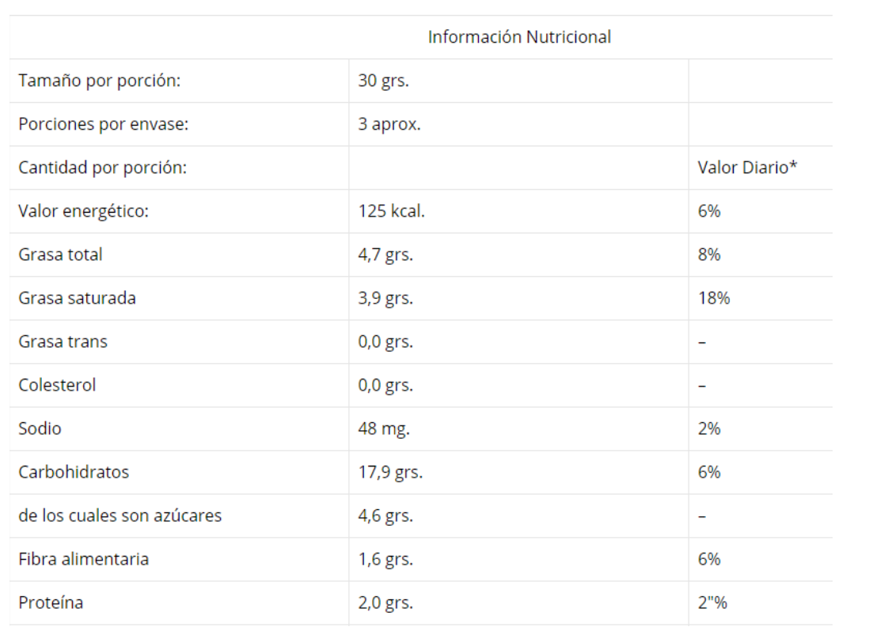Viewport: 888px width, 627px height.
Task: Click the Grasa trans row label
Action: click(x=63, y=342)
